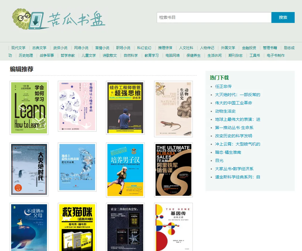Open the 动物生活史 book cover

pos(173,109)
